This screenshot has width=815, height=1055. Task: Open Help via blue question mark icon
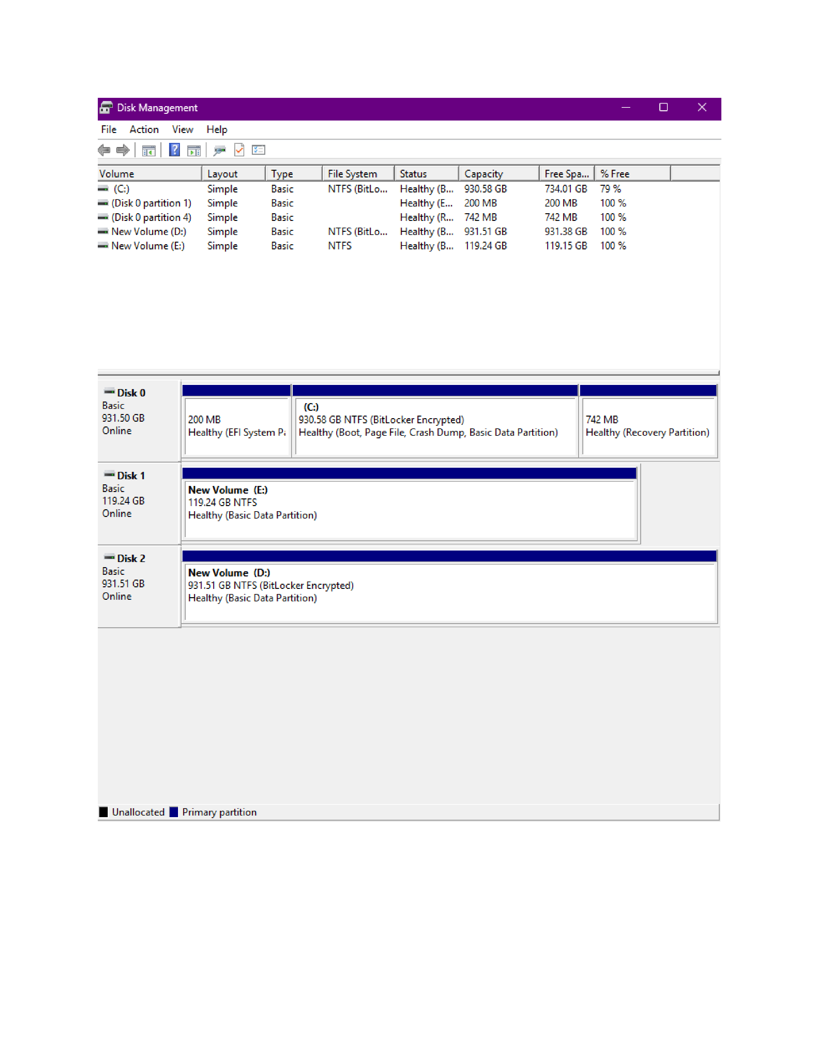pyautogui.click(x=174, y=150)
